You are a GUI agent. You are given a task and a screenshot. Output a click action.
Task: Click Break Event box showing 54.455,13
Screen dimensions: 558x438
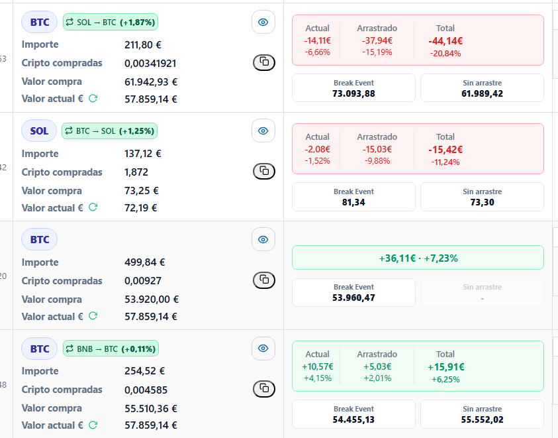pyautogui.click(x=353, y=414)
